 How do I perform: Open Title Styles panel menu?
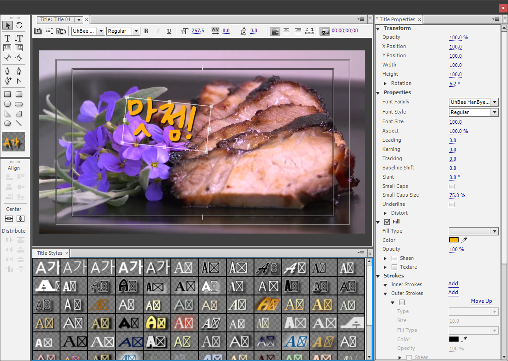361,253
